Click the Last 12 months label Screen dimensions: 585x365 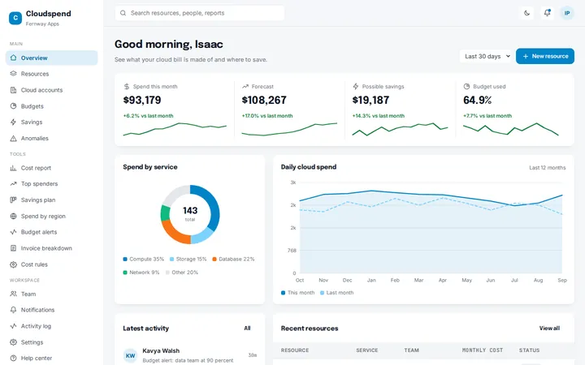point(548,168)
